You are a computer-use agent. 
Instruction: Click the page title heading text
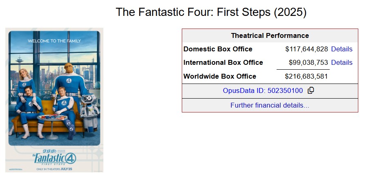point(211,12)
